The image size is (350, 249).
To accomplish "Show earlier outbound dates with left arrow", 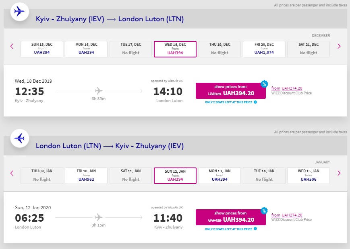I will (12, 46).
